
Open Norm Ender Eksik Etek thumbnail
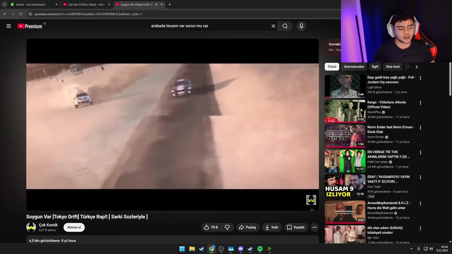coord(345,136)
